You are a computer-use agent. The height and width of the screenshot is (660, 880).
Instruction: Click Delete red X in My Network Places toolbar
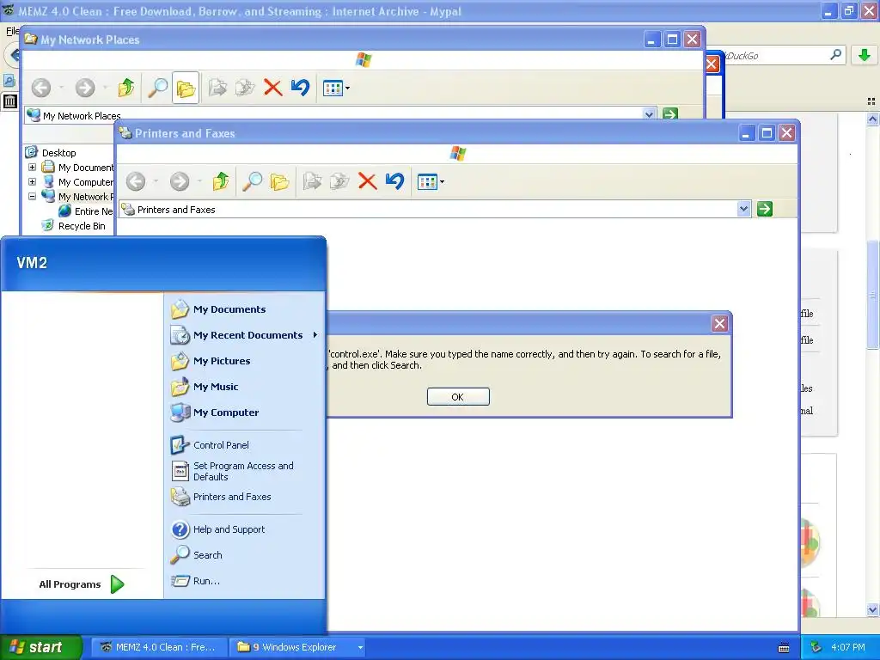coord(272,88)
